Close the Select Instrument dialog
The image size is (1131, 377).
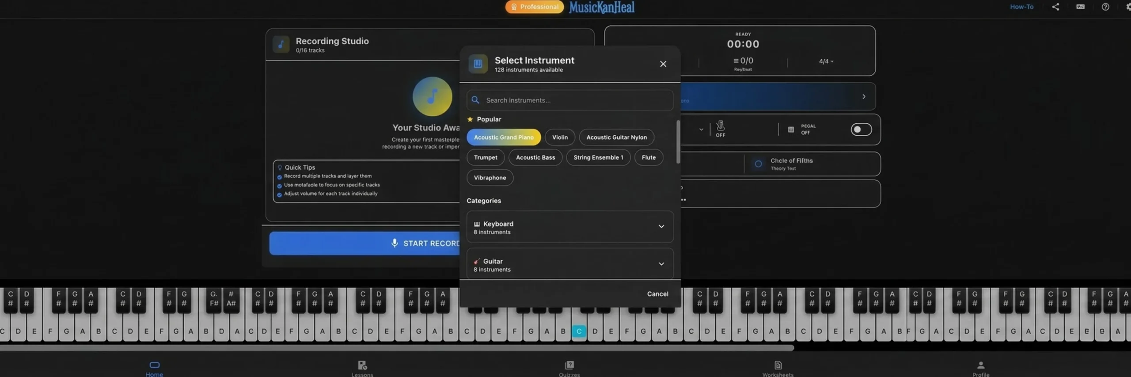point(663,64)
